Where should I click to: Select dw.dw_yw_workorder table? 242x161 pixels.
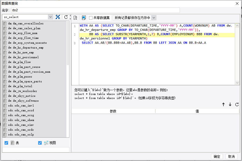click(x=23, y=91)
